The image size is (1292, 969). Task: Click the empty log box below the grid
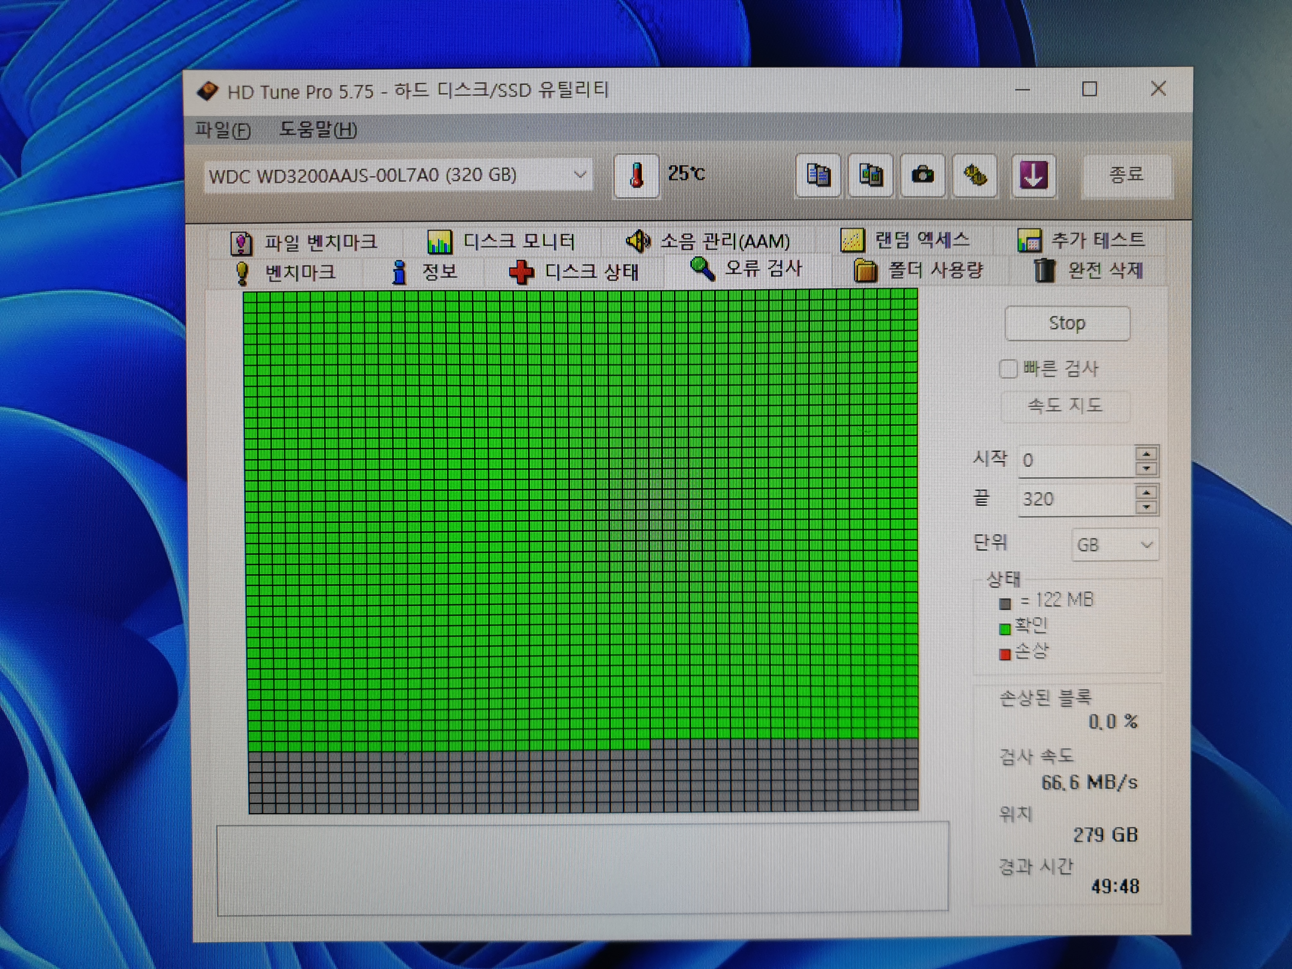click(x=583, y=868)
